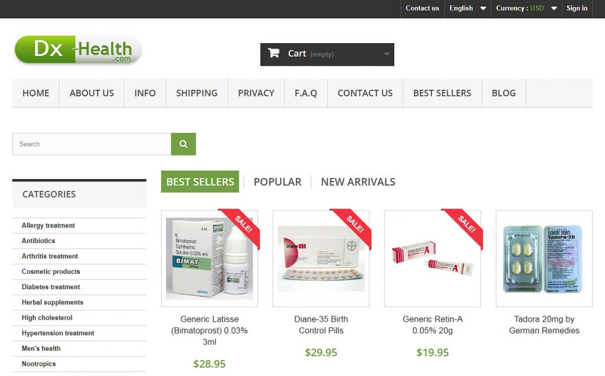Open the Generic Retin-A product title
Screen dimensions: 605x376
coord(432,325)
